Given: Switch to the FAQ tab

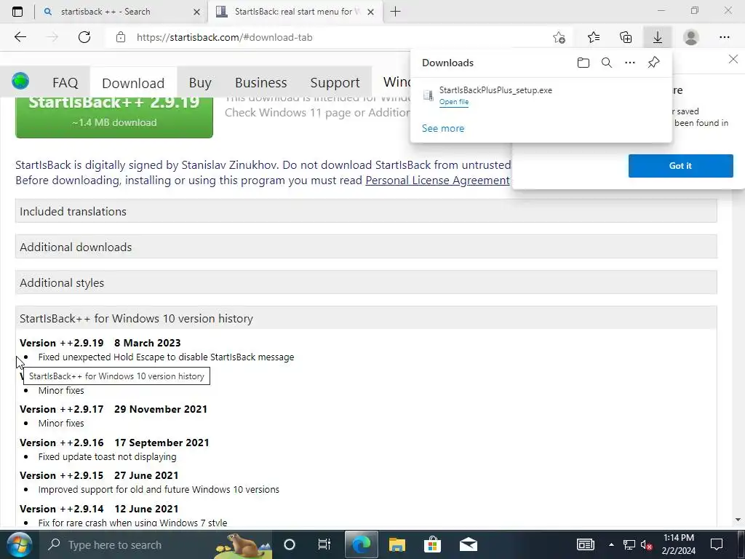Looking at the screenshot, I should 65,83.
